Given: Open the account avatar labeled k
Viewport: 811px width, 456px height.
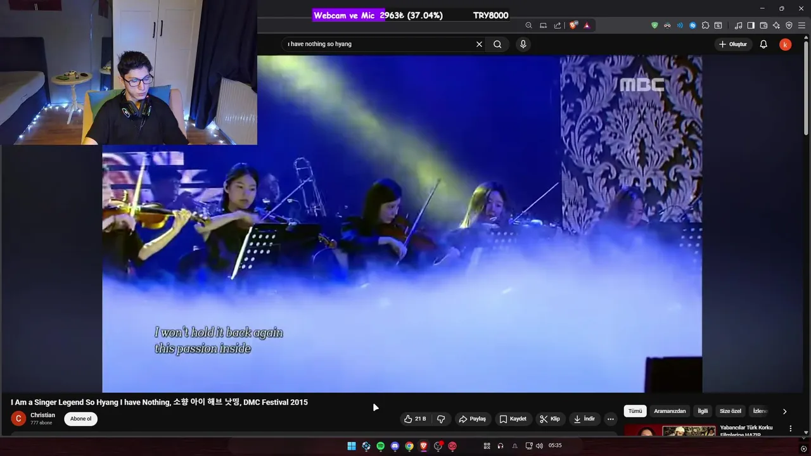Looking at the screenshot, I should [785, 44].
